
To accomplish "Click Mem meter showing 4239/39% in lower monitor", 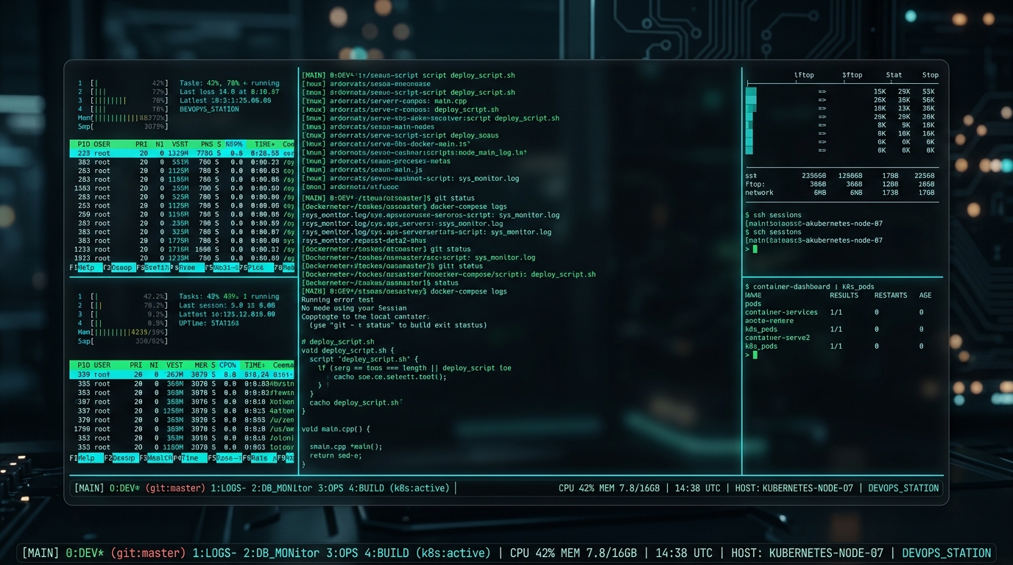I will (x=123, y=332).
